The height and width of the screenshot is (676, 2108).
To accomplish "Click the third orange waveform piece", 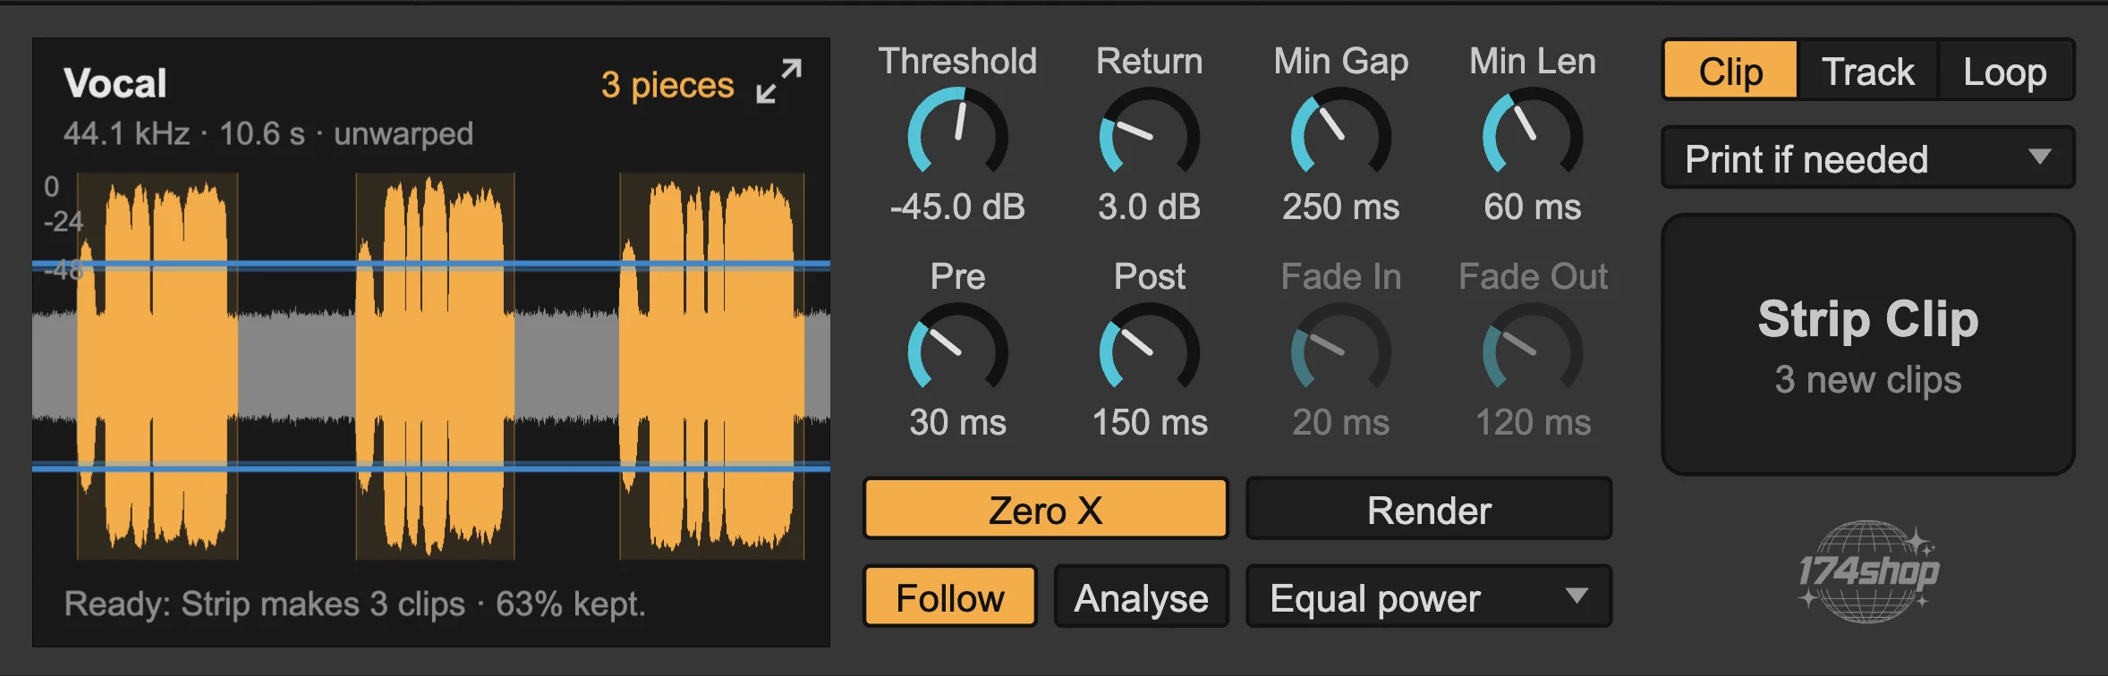I will [x=711, y=365].
